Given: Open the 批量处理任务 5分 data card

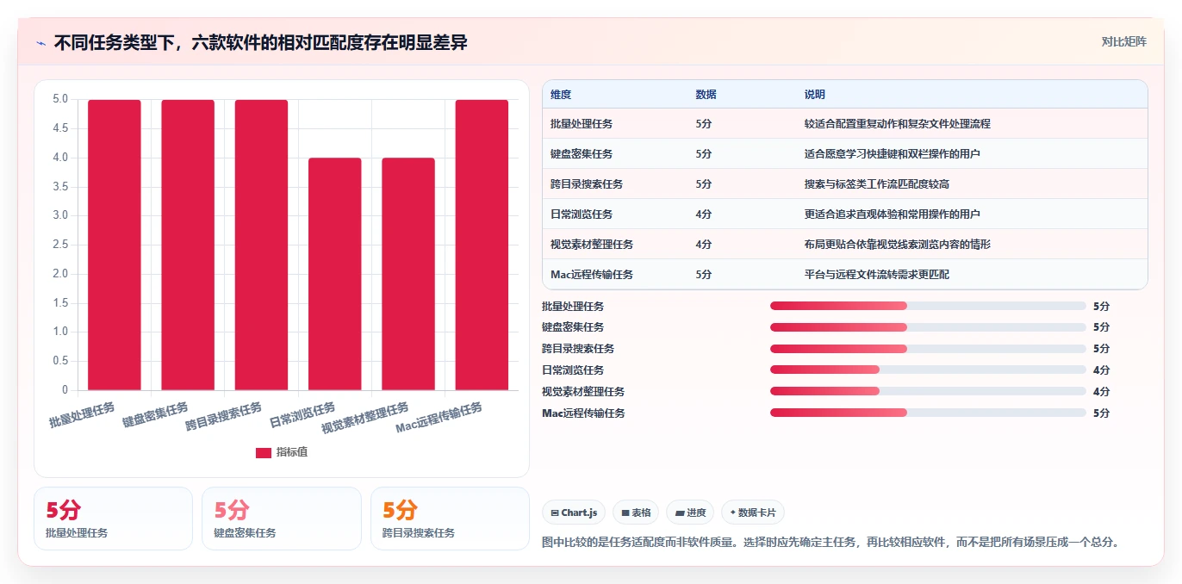Looking at the screenshot, I should click(x=113, y=519).
